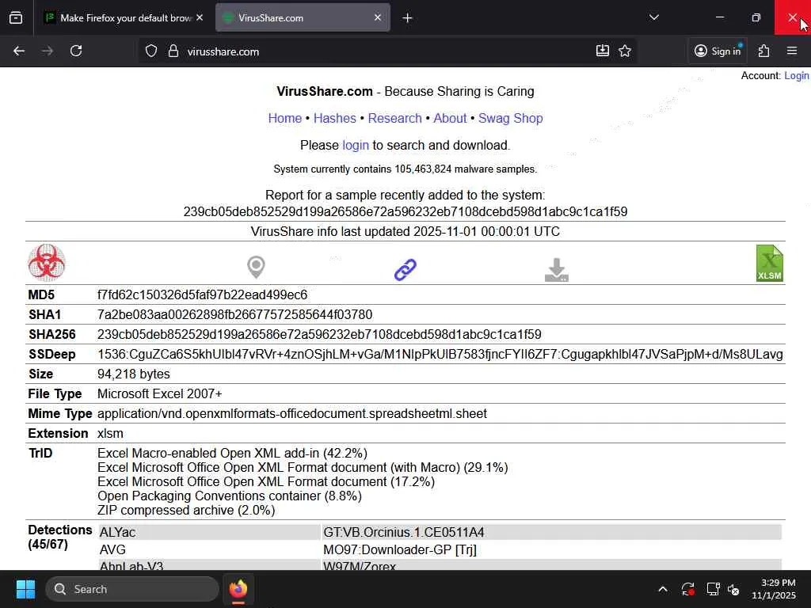This screenshot has width=811, height=608.
Task: Open the About navigation link
Action: pos(450,119)
